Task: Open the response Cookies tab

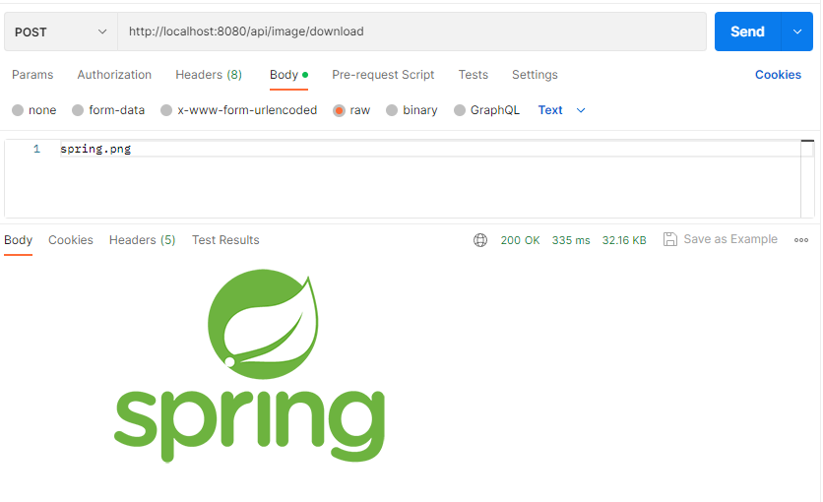Action: [x=71, y=240]
